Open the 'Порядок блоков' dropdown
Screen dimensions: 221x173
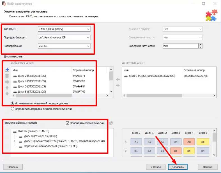pos(64,37)
